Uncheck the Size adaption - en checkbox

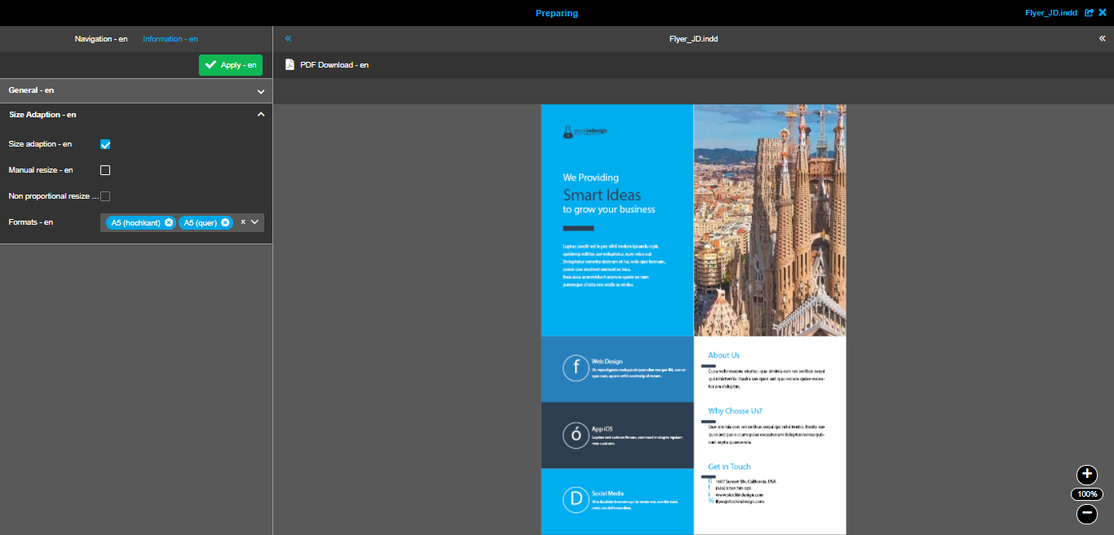[x=105, y=143]
